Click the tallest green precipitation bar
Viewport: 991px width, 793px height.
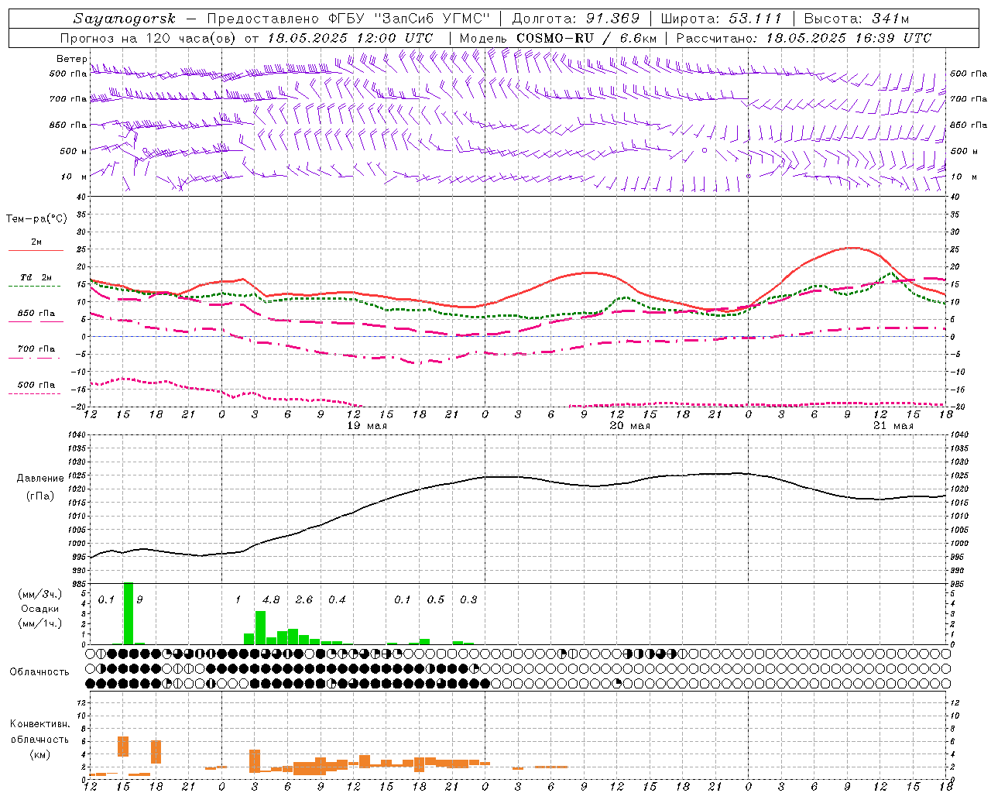click(x=129, y=613)
